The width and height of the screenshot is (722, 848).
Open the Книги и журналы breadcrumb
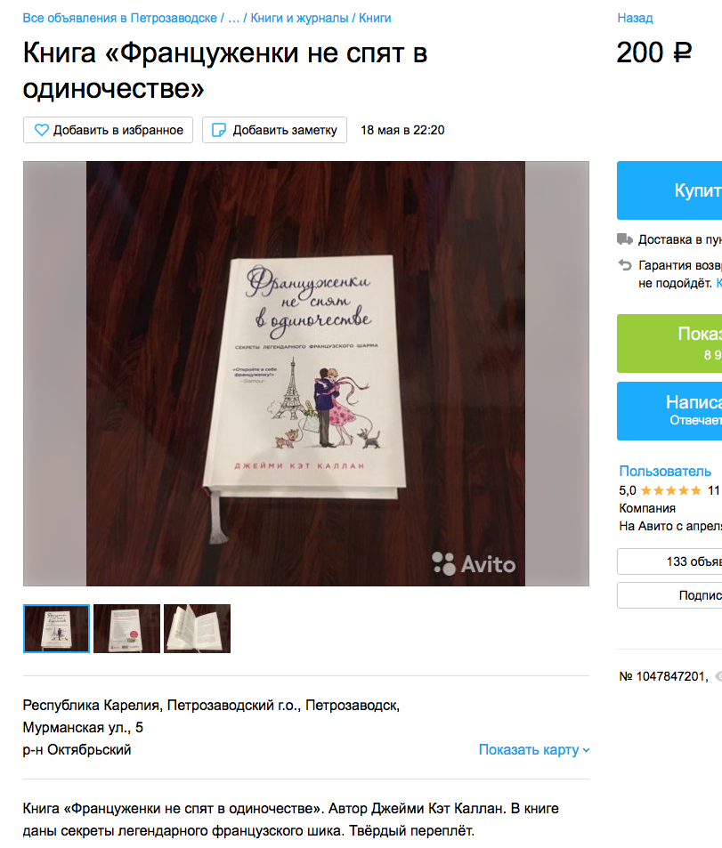click(299, 19)
